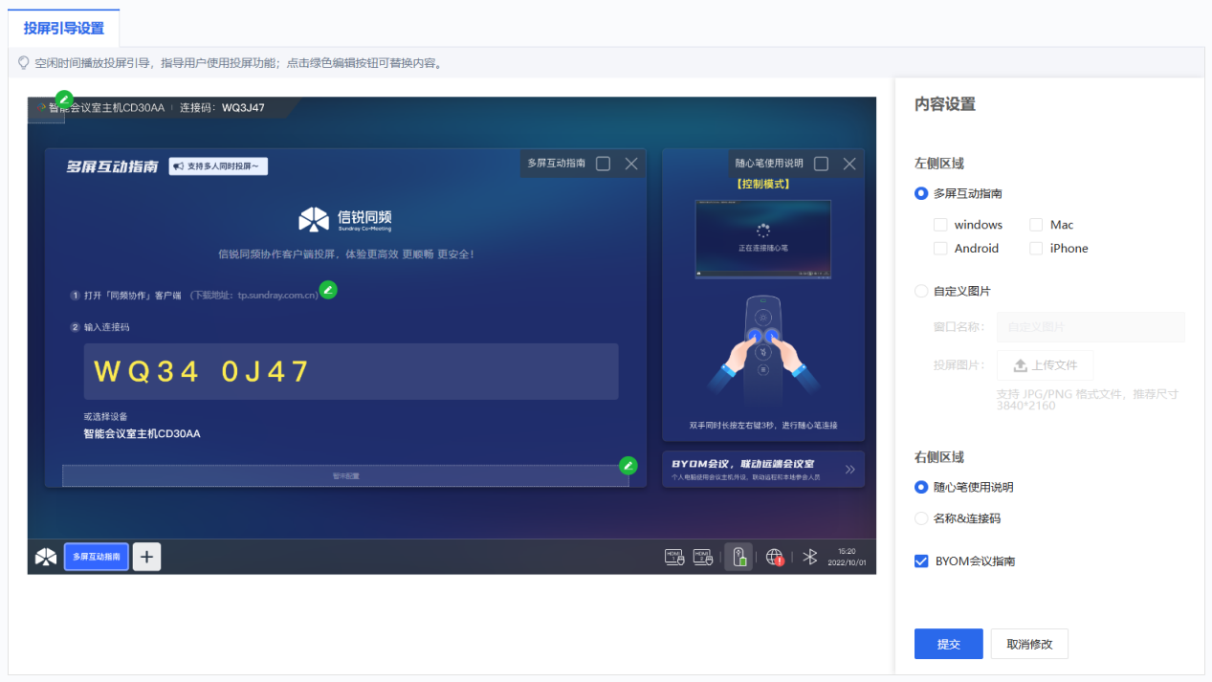Click the 提交 submit button
1212x682 pixels.
click(948, 644)
